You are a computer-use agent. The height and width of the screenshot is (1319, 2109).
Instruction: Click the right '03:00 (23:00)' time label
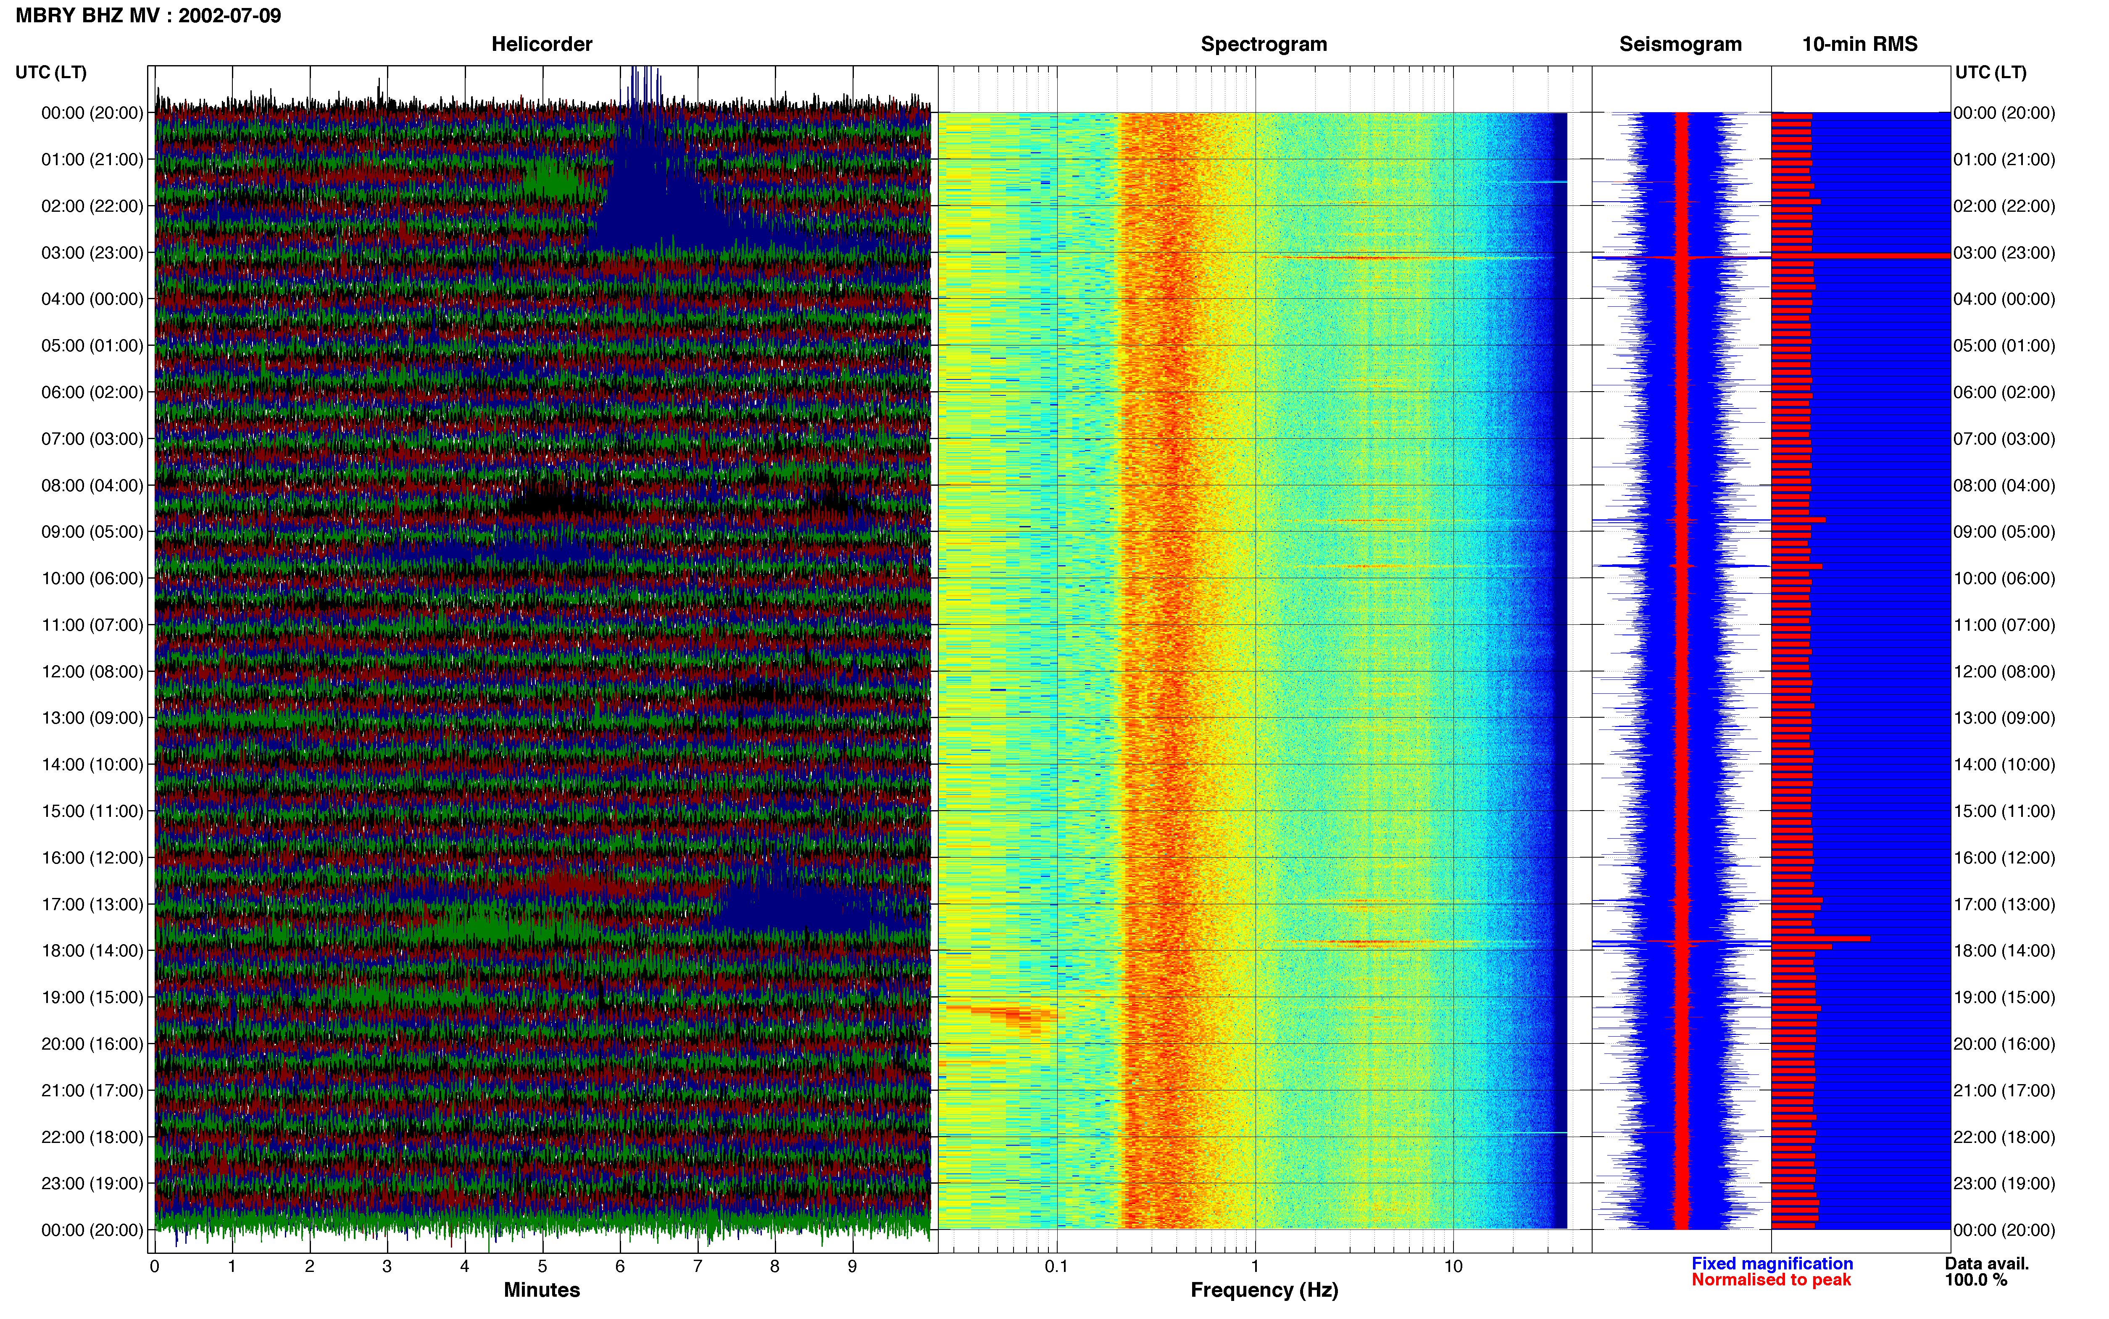pos(2004,253)
